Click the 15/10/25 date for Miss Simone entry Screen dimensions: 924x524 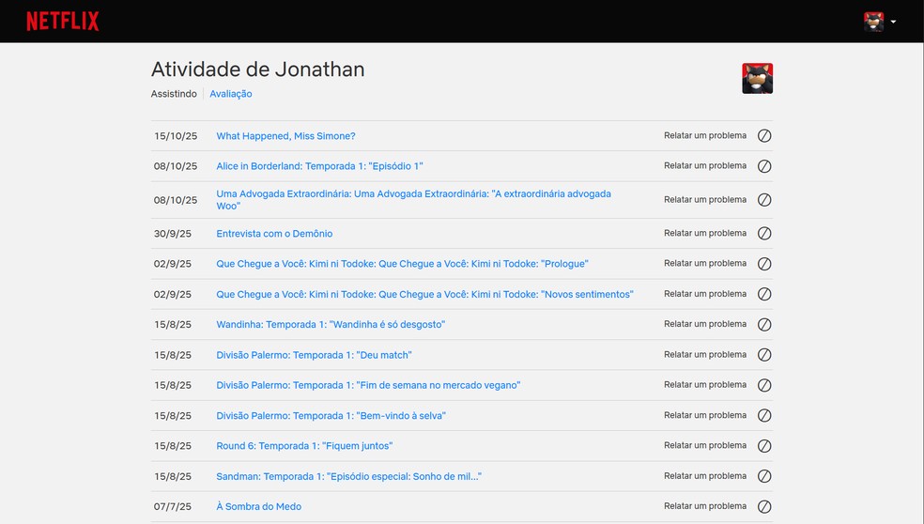tap(176, 136)
